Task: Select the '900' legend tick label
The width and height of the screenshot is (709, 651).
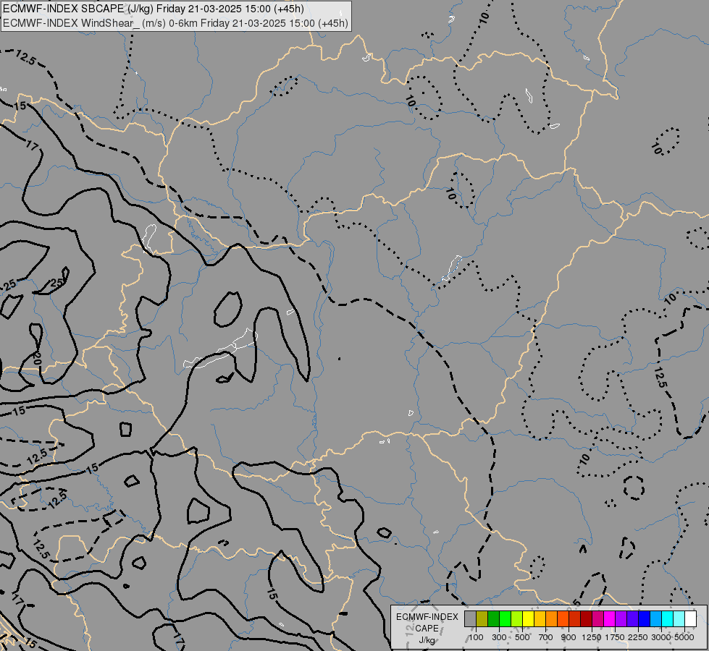Action: pos(569,637)
